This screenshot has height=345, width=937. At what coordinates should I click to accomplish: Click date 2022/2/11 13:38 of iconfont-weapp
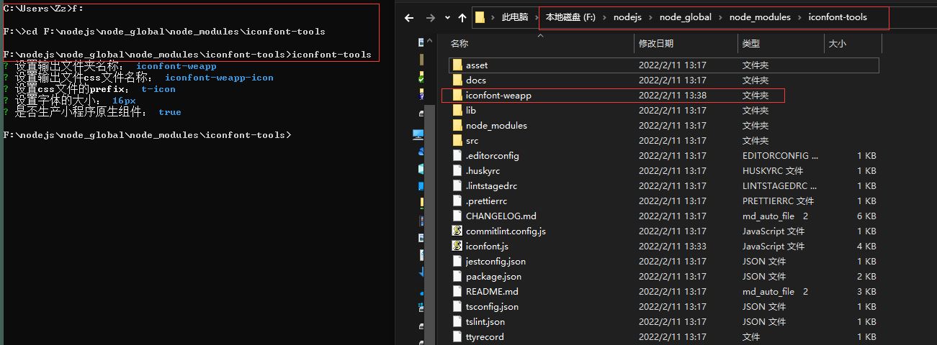click(673, 96)
